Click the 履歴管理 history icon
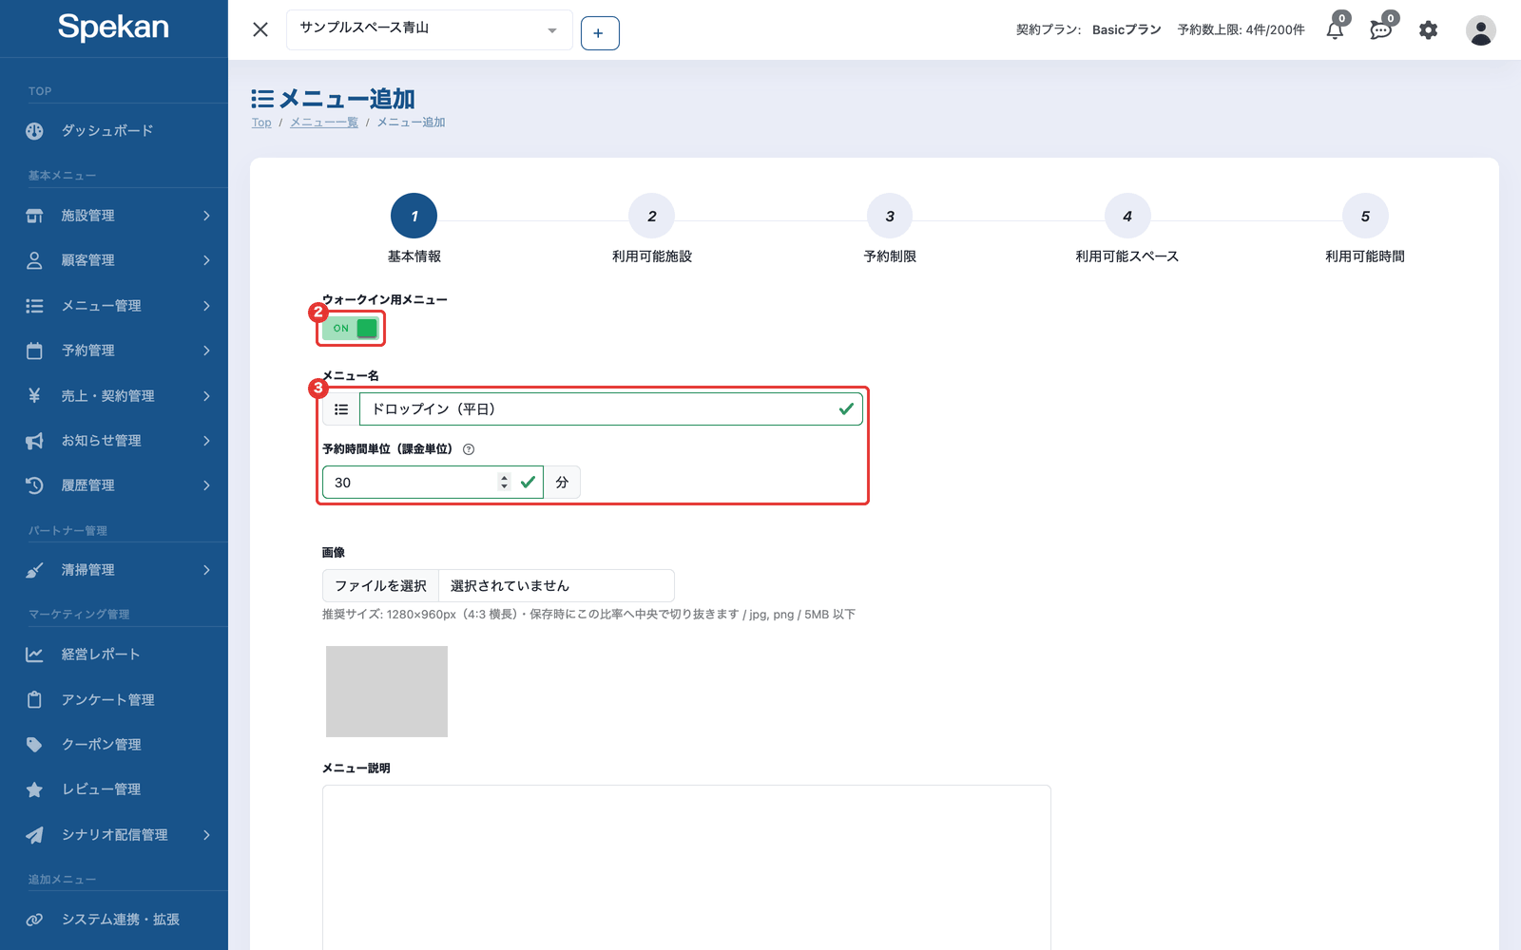This screenshot has height=950, width=1521. 34,485
